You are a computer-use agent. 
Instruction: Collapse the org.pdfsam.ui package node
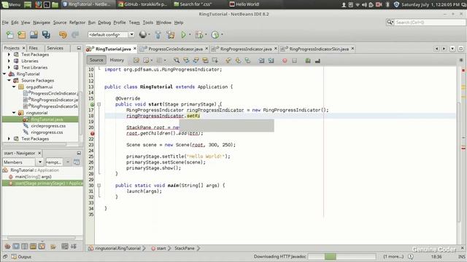[14, 87]
